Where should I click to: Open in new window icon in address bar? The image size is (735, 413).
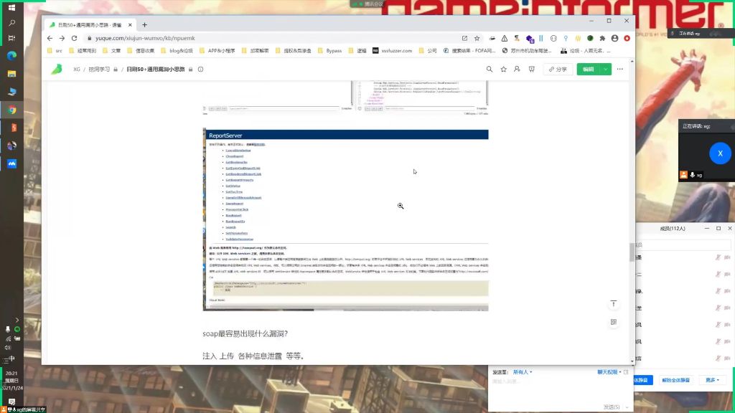tap(464, 39)
